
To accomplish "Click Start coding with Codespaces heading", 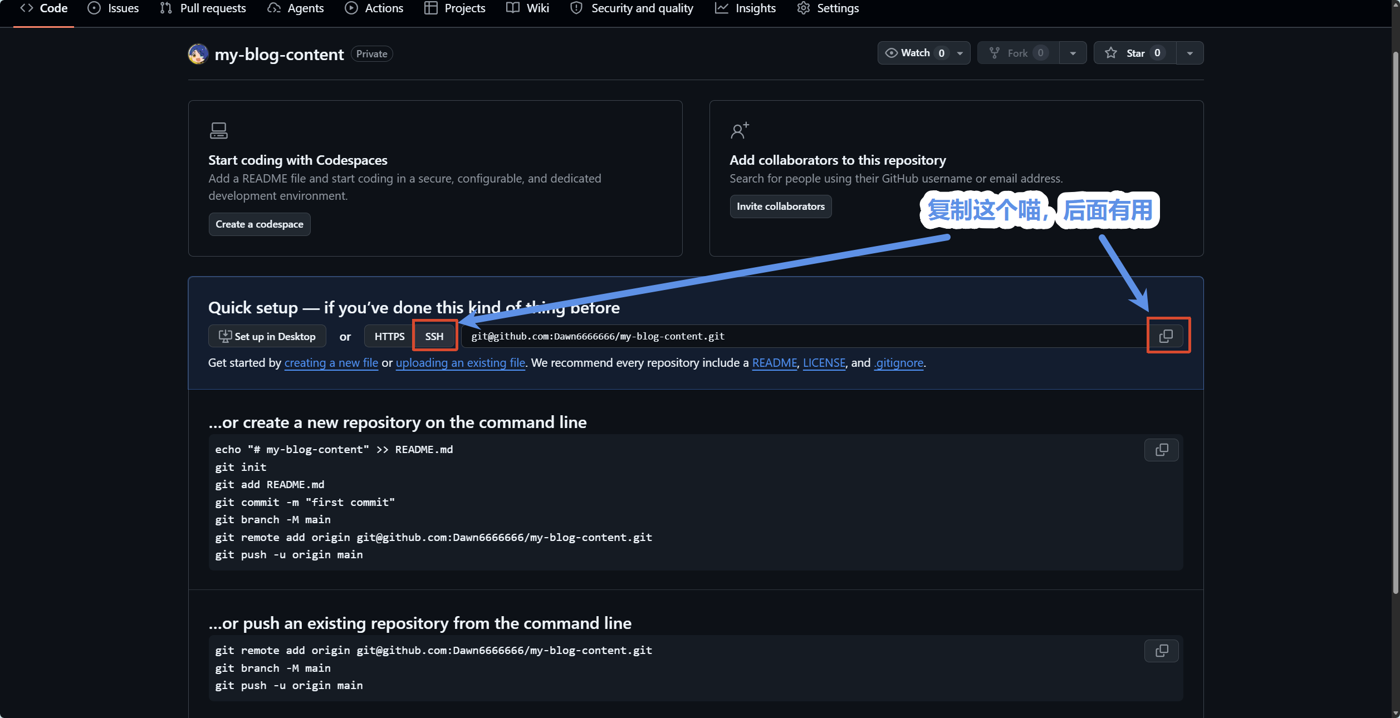I will click(x=298, y=160).
